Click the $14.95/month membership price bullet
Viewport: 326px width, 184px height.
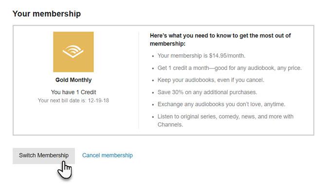[201, 56]
